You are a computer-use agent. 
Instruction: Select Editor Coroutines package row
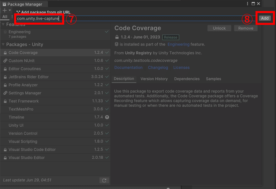pos(55,69)
